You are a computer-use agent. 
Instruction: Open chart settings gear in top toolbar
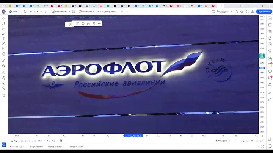[x=242, y=12]
